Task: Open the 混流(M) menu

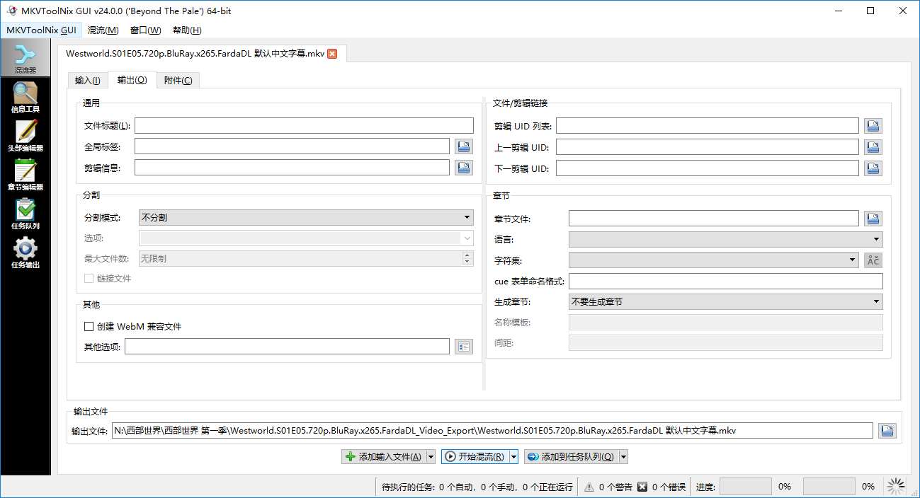Action: click(x=103, y=30)
